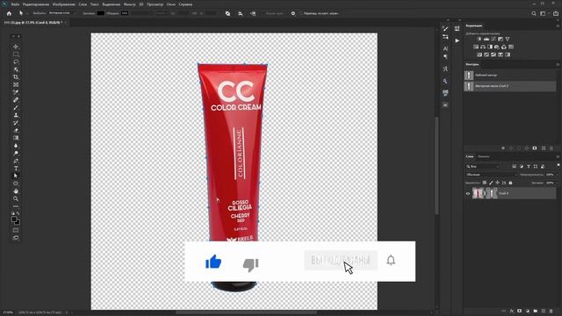The width and height of the screenshot is (562, 316).
Task: Click the fill color swatch in options bar
Action: click(x=101, y=13)
